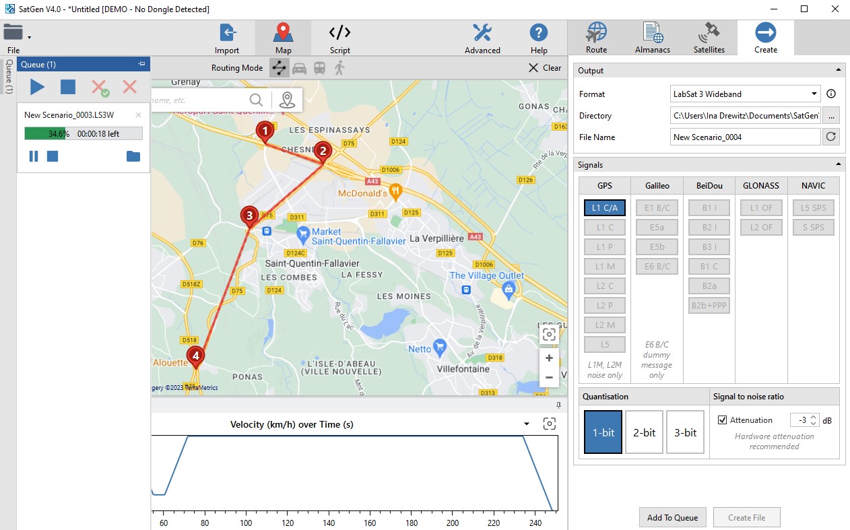This screenshot has width=850, height=530.
Task: Refresh the file name with reload icon
Action: pyautogui.click(x=831, y=137)
